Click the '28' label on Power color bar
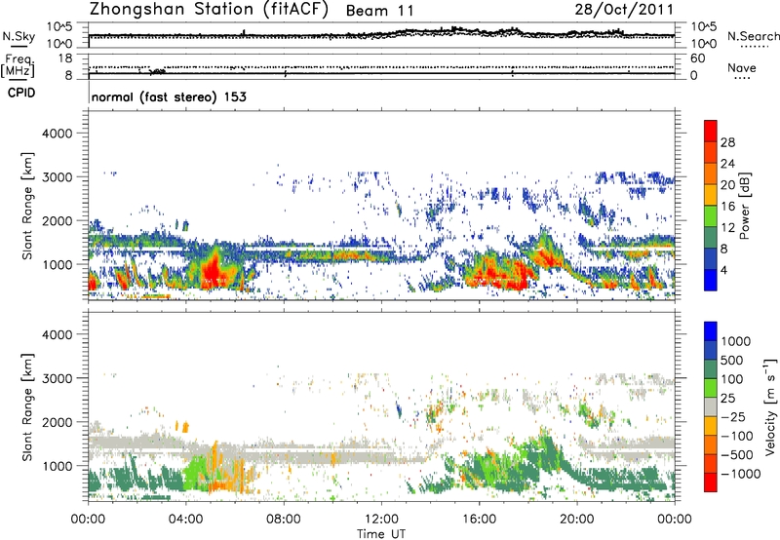 coord(727,142)
